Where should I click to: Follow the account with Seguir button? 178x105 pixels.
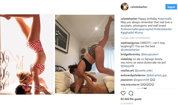(x=171, y=7)
